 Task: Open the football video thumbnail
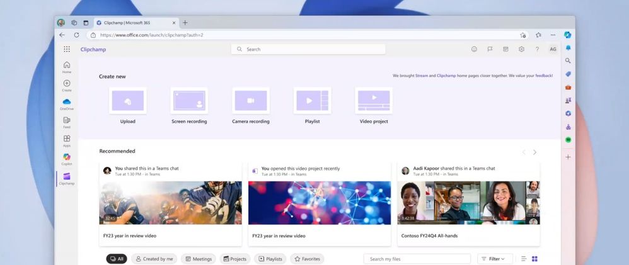coord(171,203)
